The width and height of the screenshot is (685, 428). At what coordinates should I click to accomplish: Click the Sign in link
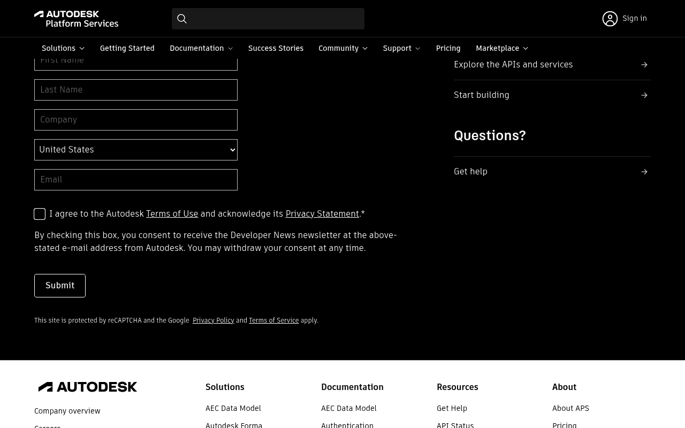pos(635,18)
